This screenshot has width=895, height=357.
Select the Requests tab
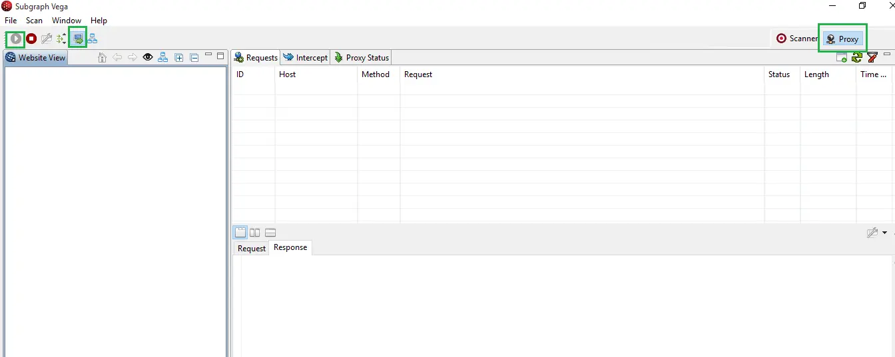tap(256, 58)
